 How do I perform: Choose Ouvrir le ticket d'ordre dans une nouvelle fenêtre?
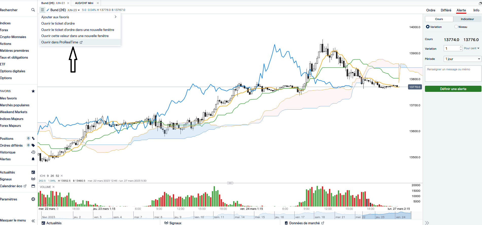[78, 30]
